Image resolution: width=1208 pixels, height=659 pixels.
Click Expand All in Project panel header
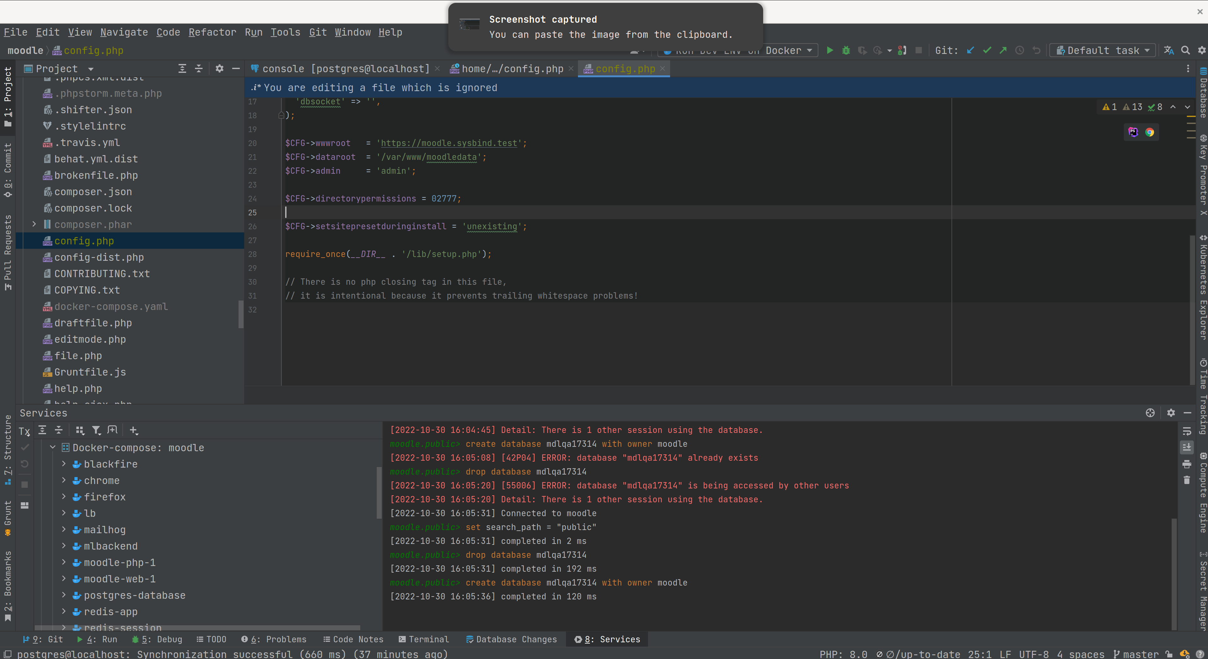click(x=182, y=69)
